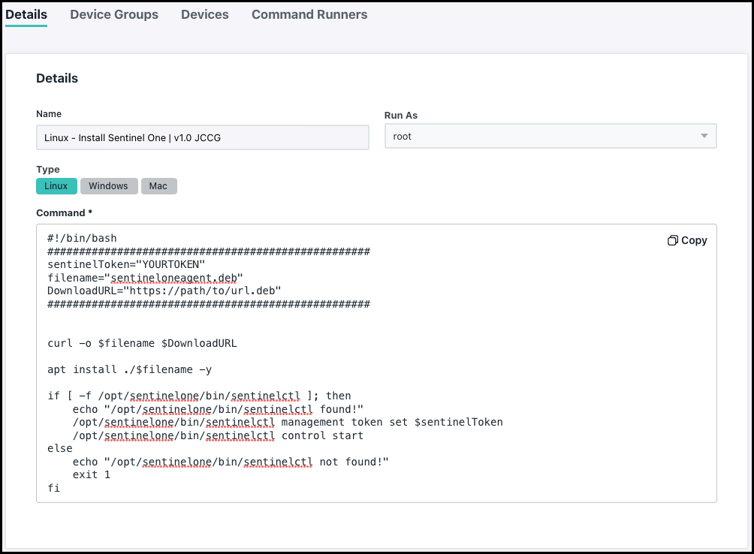754x554 pixels.
Task: Click the Copy icon in the command box
Action: (x=672, y=241)
